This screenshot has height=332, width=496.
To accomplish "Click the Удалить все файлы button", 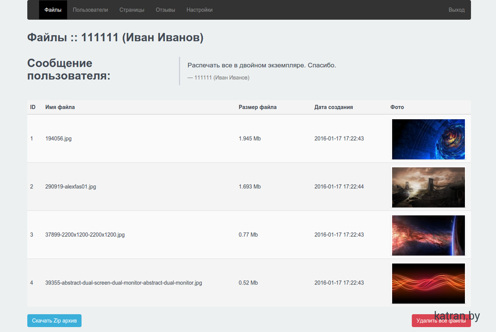I will pos(441,320).
